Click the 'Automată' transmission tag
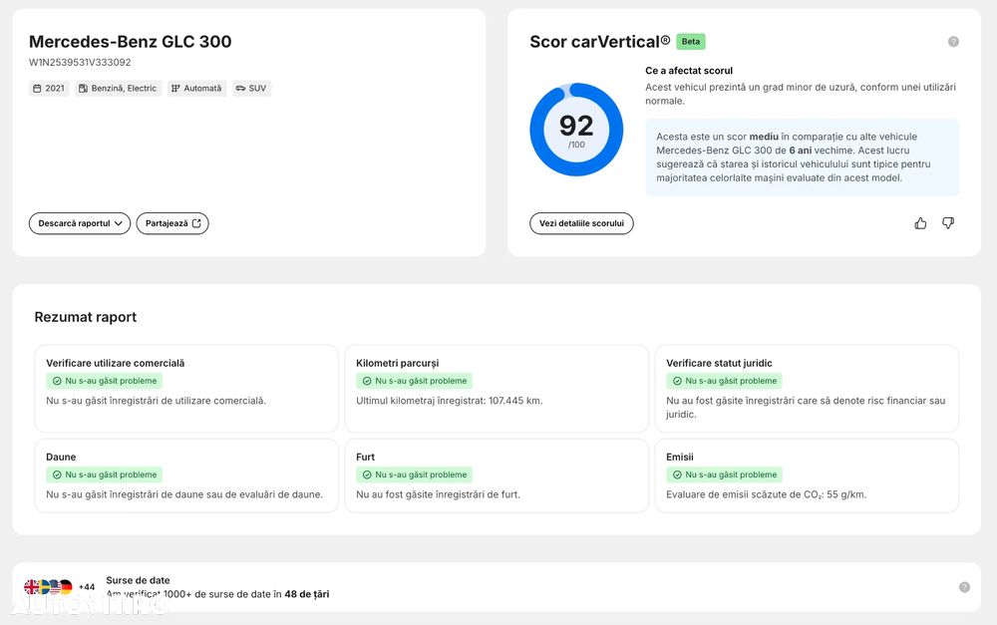This screenshot has height=625, width=997. coord(197,89)
